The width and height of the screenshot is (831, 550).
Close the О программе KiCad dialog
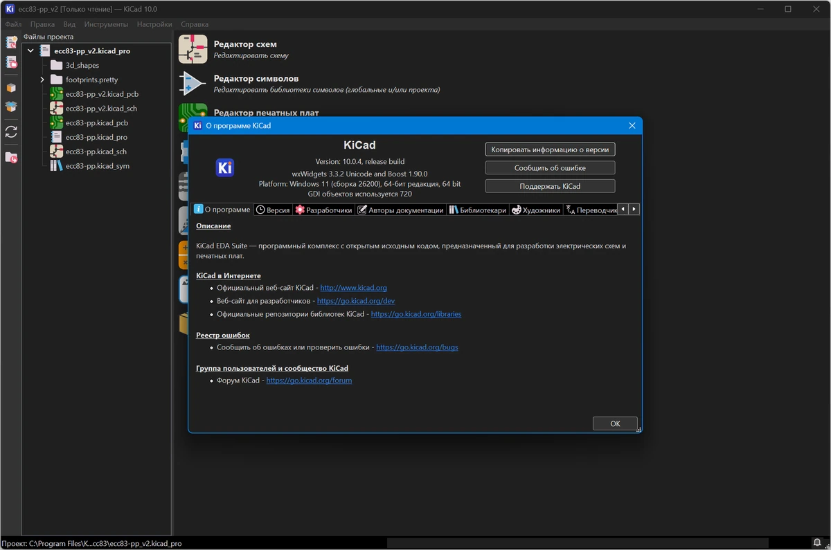[632, 126]
